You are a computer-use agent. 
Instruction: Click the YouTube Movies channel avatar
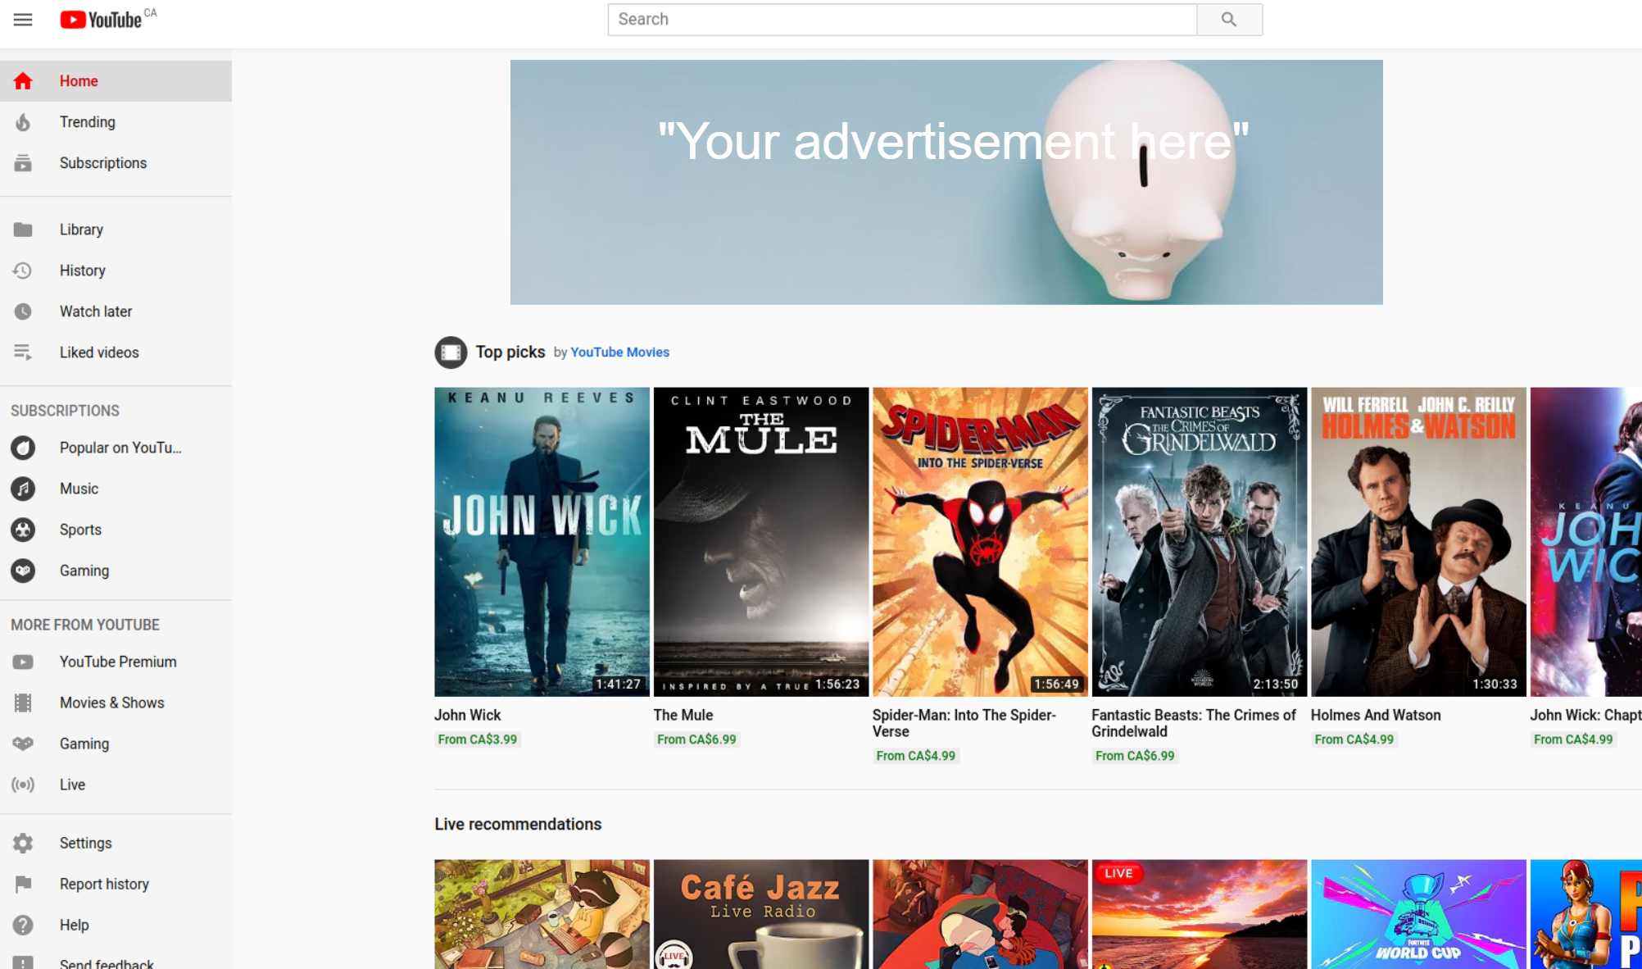451,353
